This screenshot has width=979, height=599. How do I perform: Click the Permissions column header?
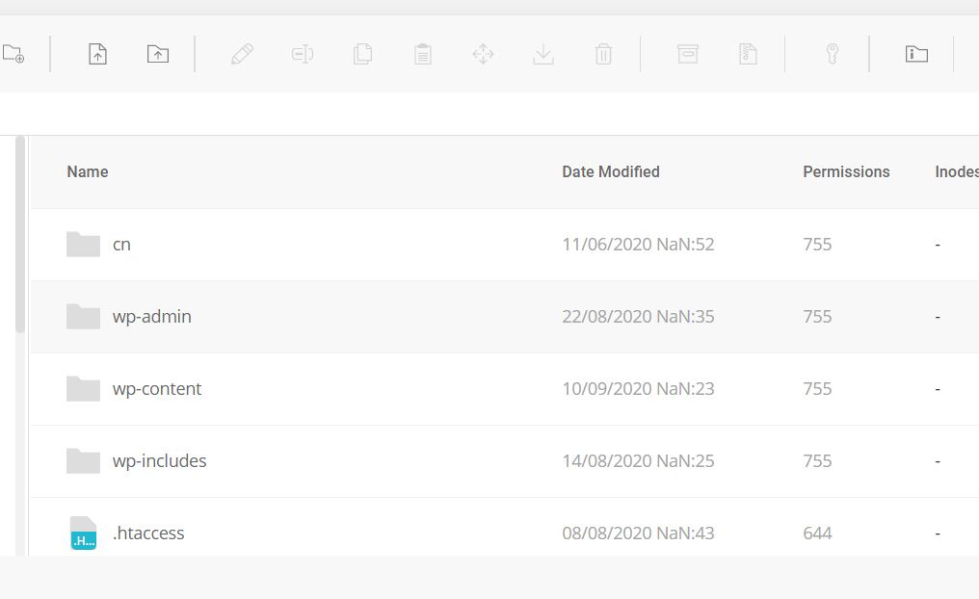click(846, 172)
